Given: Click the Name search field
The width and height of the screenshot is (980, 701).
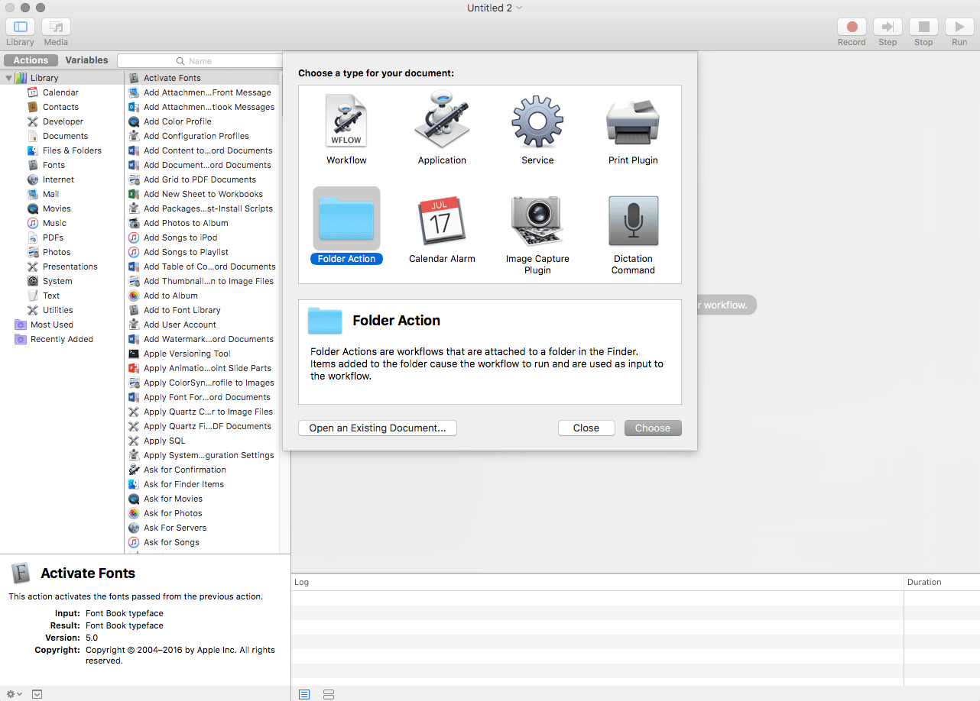Looking at the screenshot, I should tap(200, 61).
